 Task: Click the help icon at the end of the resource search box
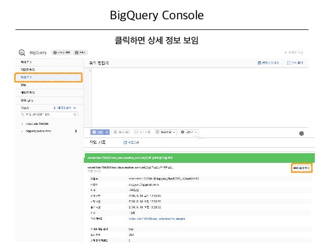(75, 114)
